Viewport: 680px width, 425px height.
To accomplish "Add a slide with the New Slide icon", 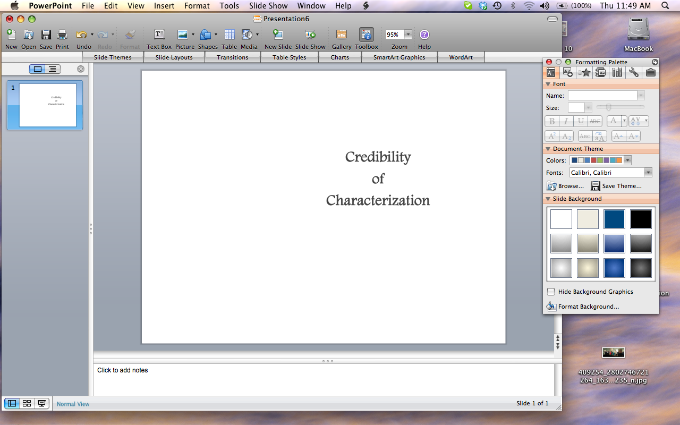I will tap(278, 35).
